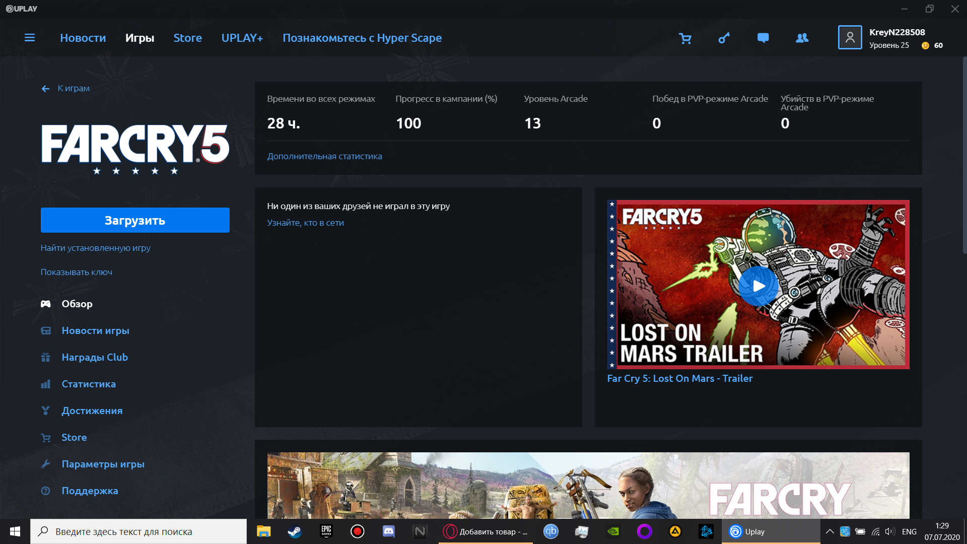Screen dimensions: 967x544
Task: Click the blue Загрузить button
Action: coord(135,220)
